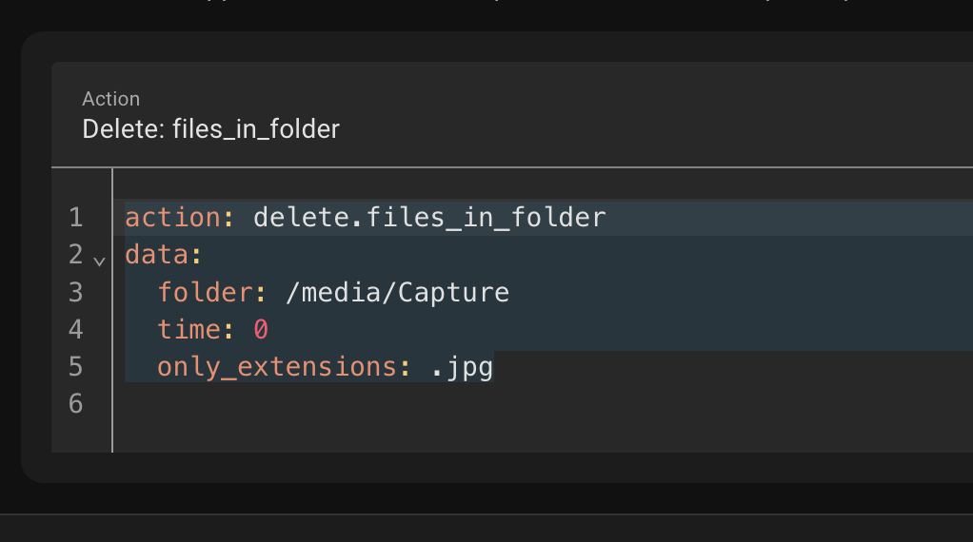
Task: Collapse the data block fold chevron
Action: (99, 261)
